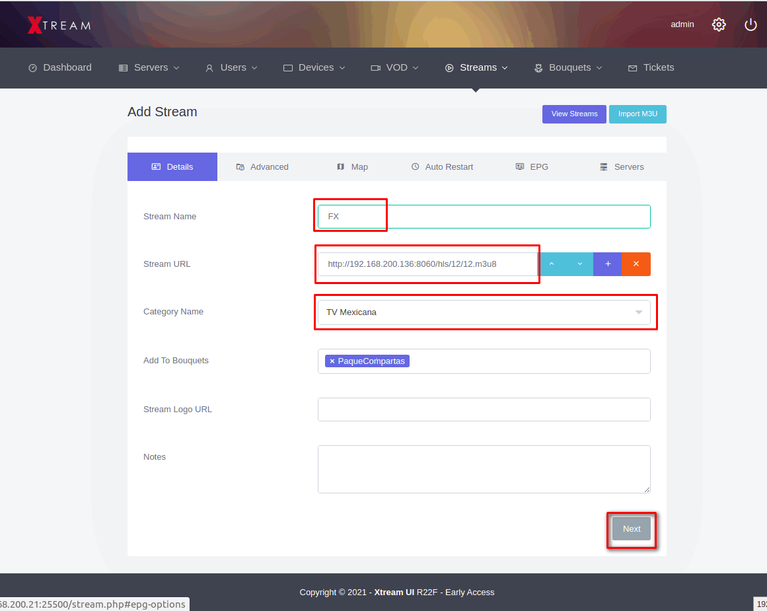Expand the Servers navigation menu
This screenshot has width=767, height=611.
tap(149, 67)
